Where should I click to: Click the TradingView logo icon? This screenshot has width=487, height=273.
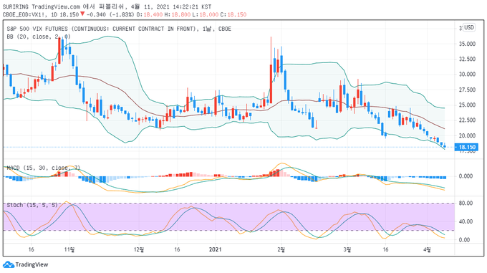9,264
